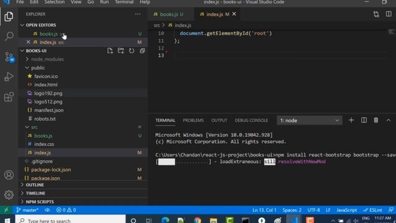Open the Extensions view
This screenshot has width=396, height=223.
click(x=9, y=97)
